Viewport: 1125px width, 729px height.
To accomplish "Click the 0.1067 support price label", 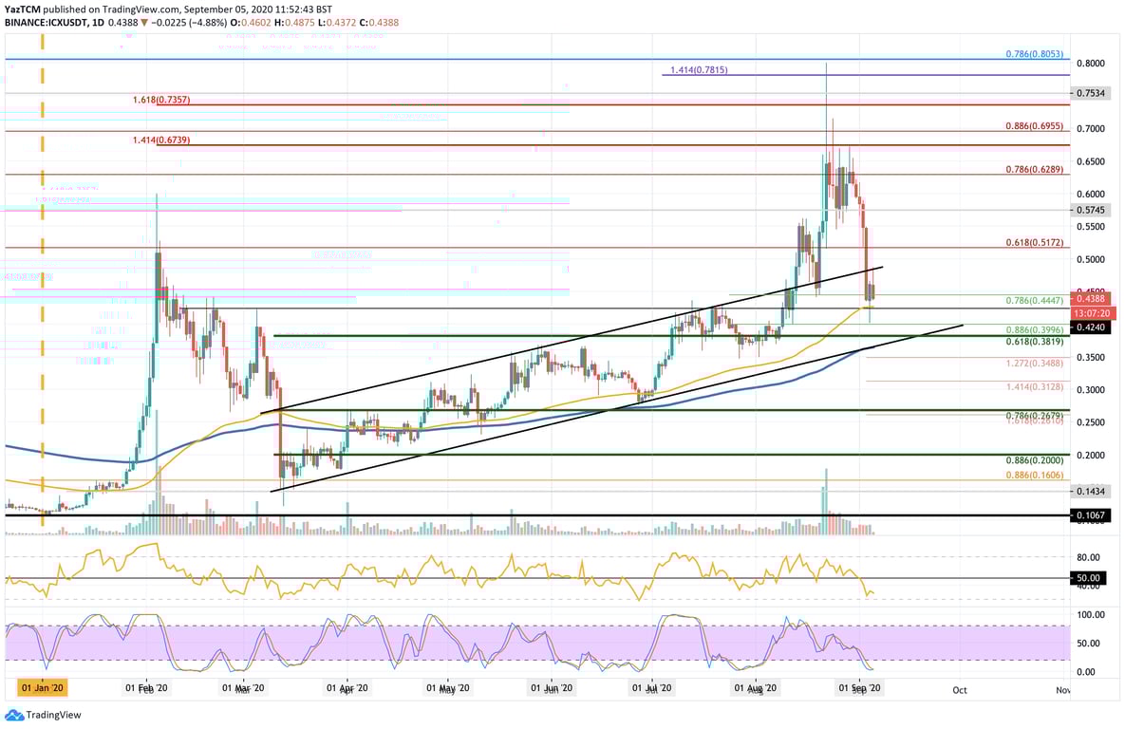I will click(1088, 515).
